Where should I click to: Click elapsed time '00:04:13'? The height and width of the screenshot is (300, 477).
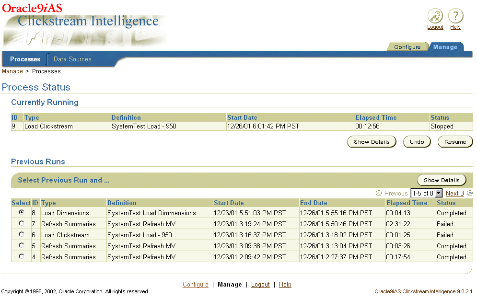(x=398, y=213)
